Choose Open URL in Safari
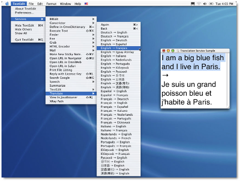The width and height of the screenshot is (240, 181). (x=71, y=66)
